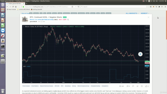The width and height of the screenshot is (167, 94).
Task: Click the tradingview.com address bar
Action: pos(46,7)
